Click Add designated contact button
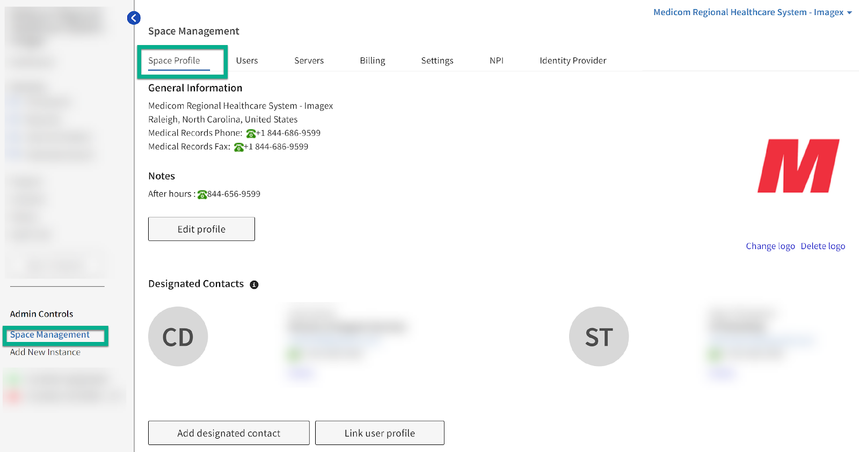 click(x=229, y=433)
